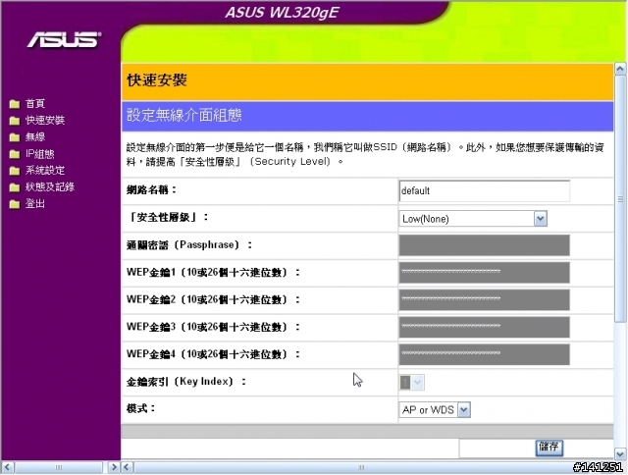
Task: Click the content pane horizontal scroll-left arrow
Action: (127, 467)
